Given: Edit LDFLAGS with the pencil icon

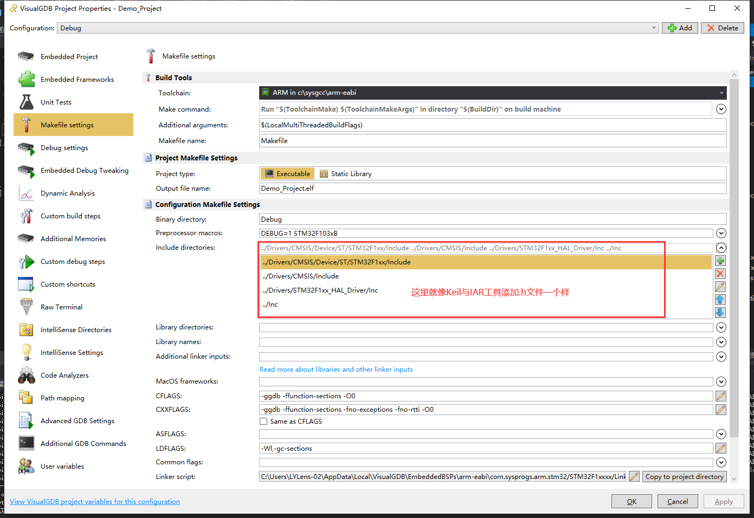Looking at the screenshot, I should coord(721,448).
